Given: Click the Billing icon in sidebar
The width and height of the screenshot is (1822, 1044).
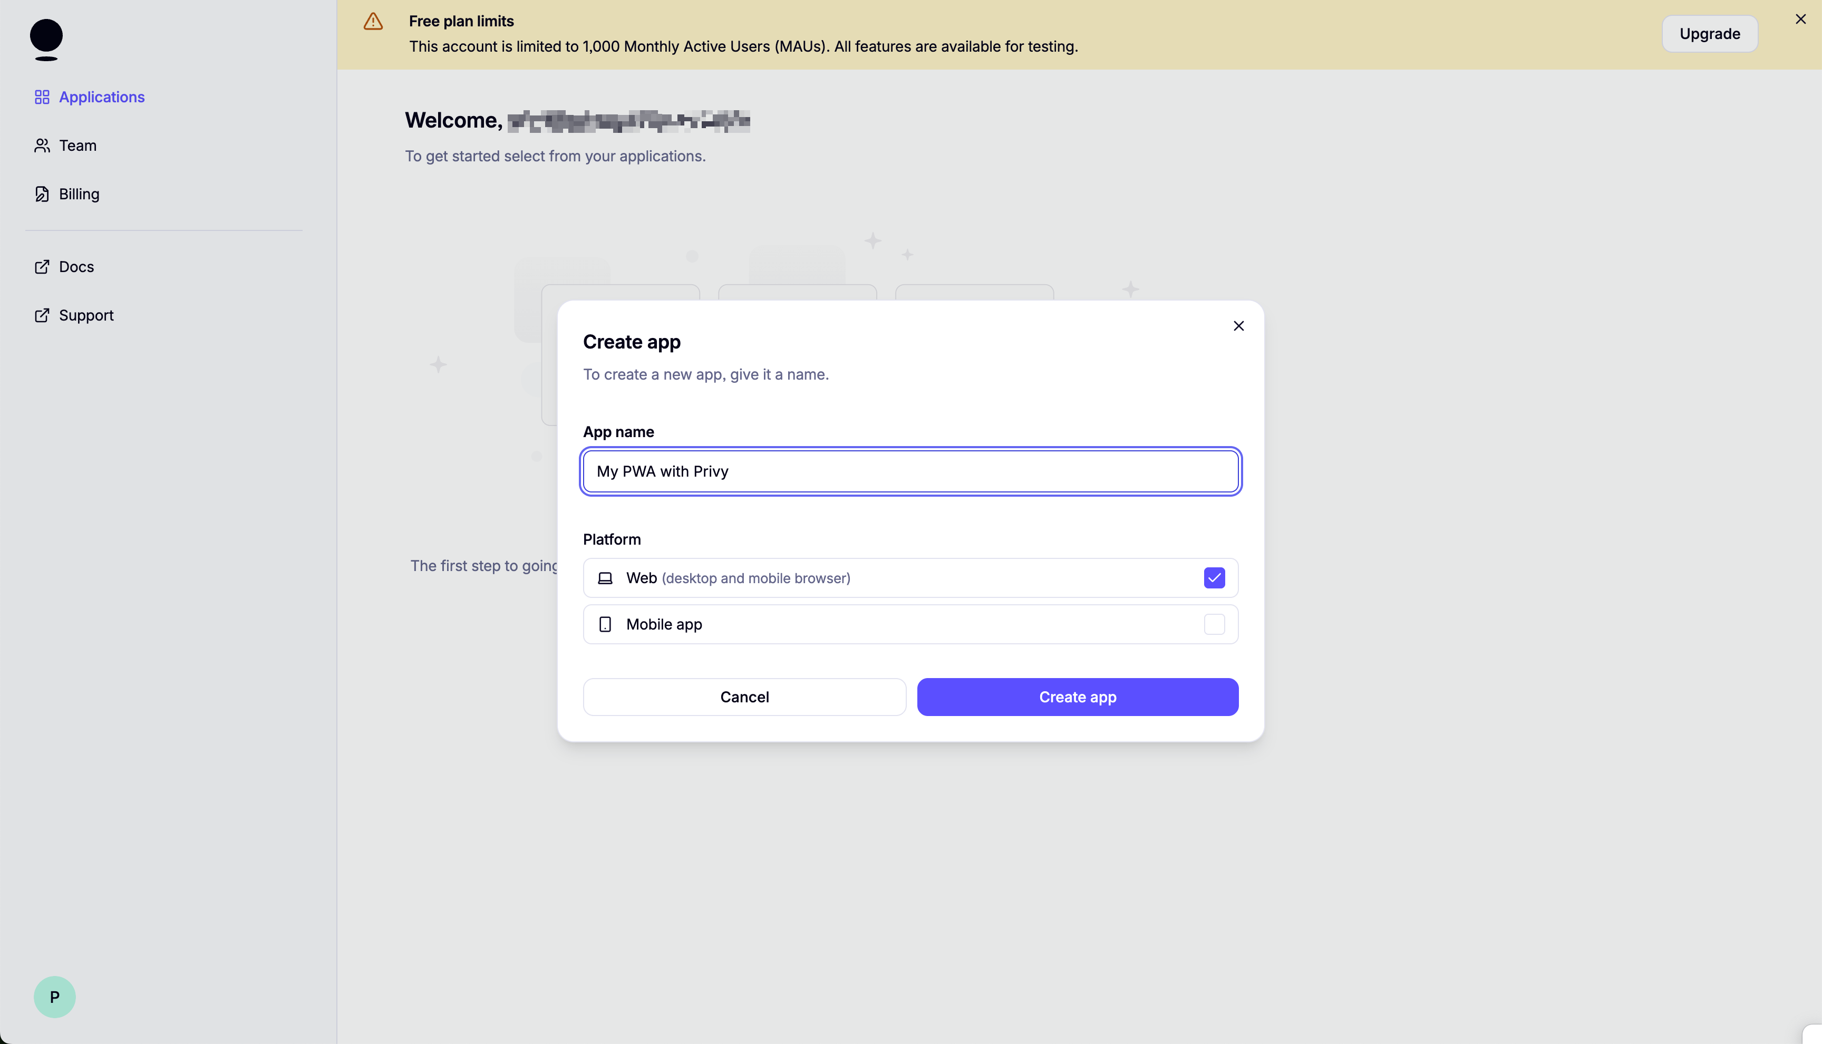Looking at the screenshot, I should [42, 194].
